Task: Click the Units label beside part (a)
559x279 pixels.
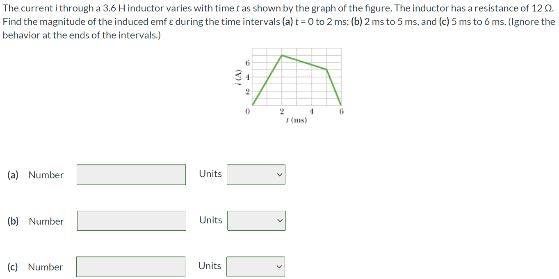Action: pyautogui.click(x=210, y=174)
